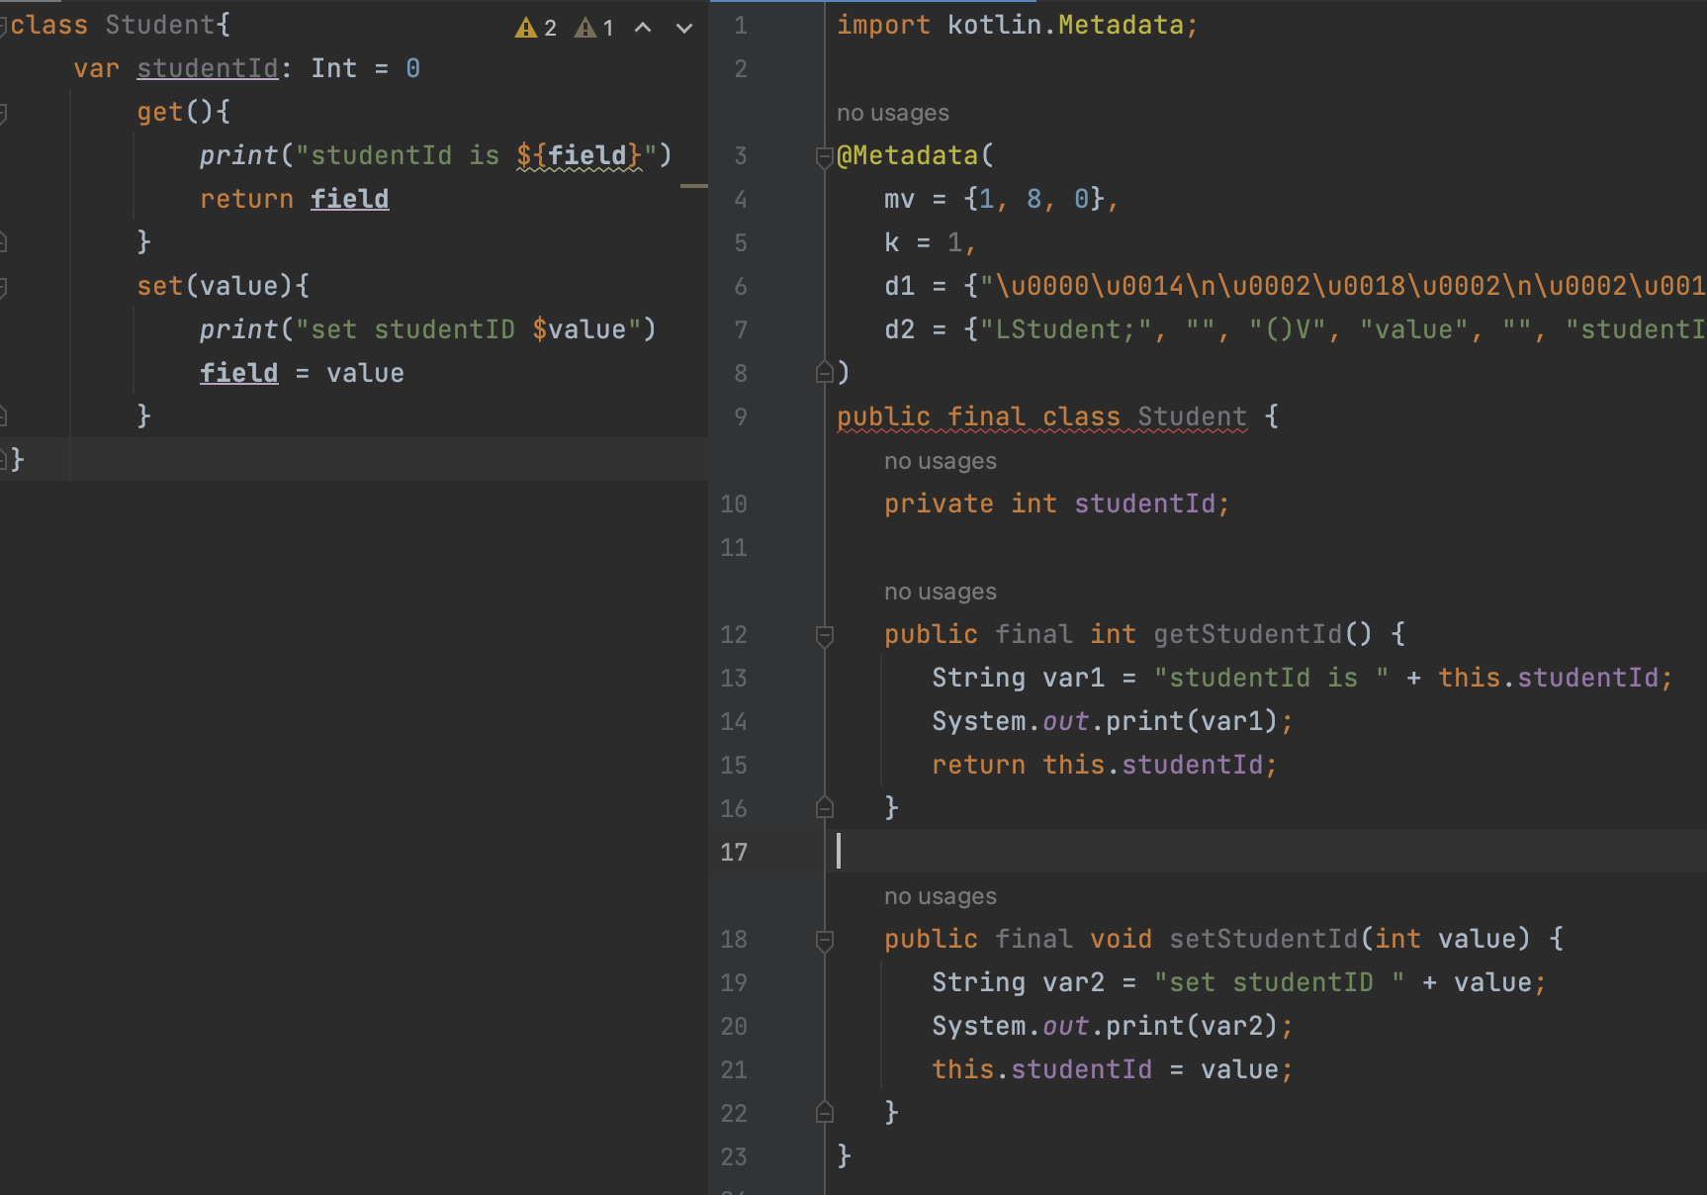Click the weak warning icon showing 1
1707x1195 pixels.
click(586, 28)
